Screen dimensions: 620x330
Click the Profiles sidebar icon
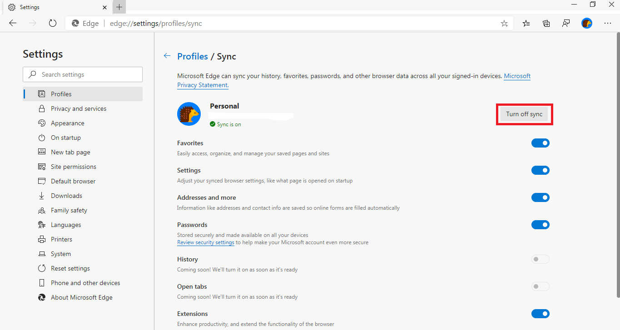tap(42, 94)
